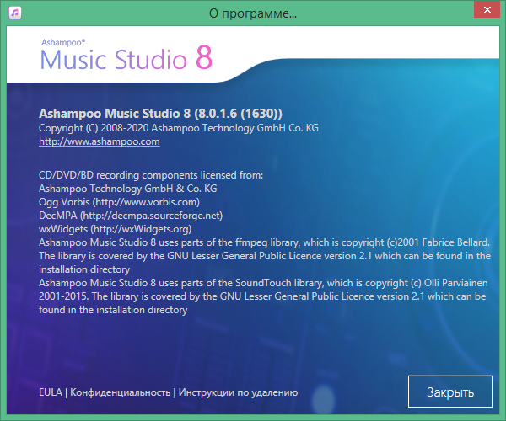The width and height of the screenshot is (506, 421).
Task: Click the Закрыть button
Action: (449, 392)
